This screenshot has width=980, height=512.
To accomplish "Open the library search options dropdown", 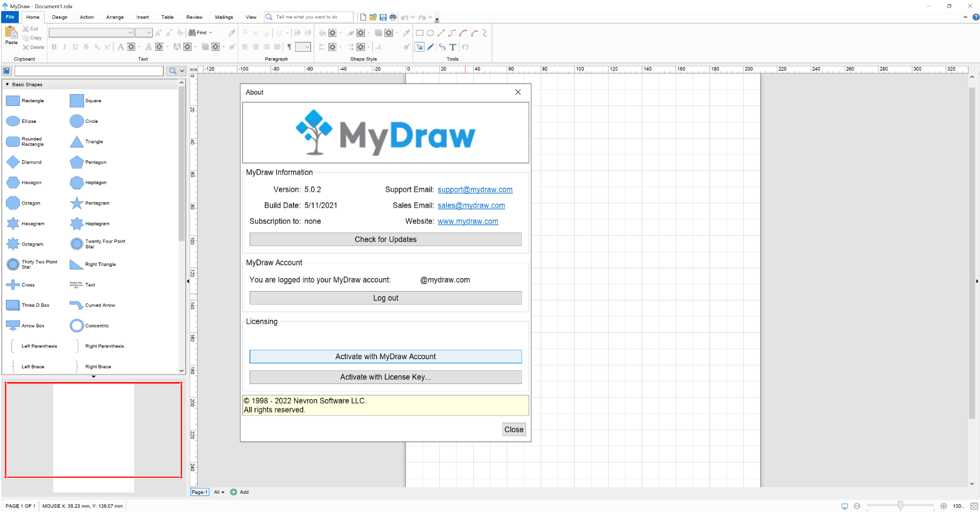I will pyautogui.click(x=182, y=71).
